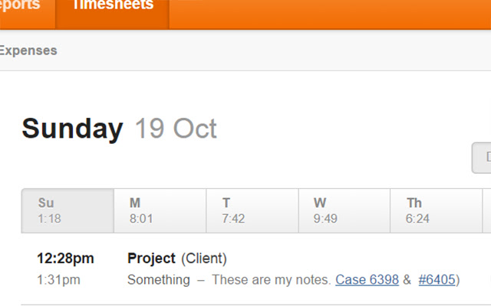Click the 'These are my notes' text
491x306 pixels.
point(272,280)
